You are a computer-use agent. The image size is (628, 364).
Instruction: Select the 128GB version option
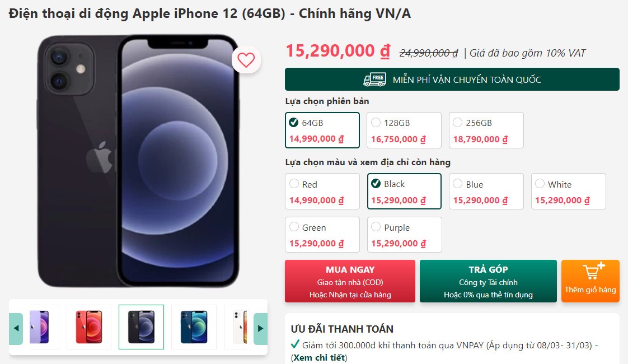[x=404, y=130]
